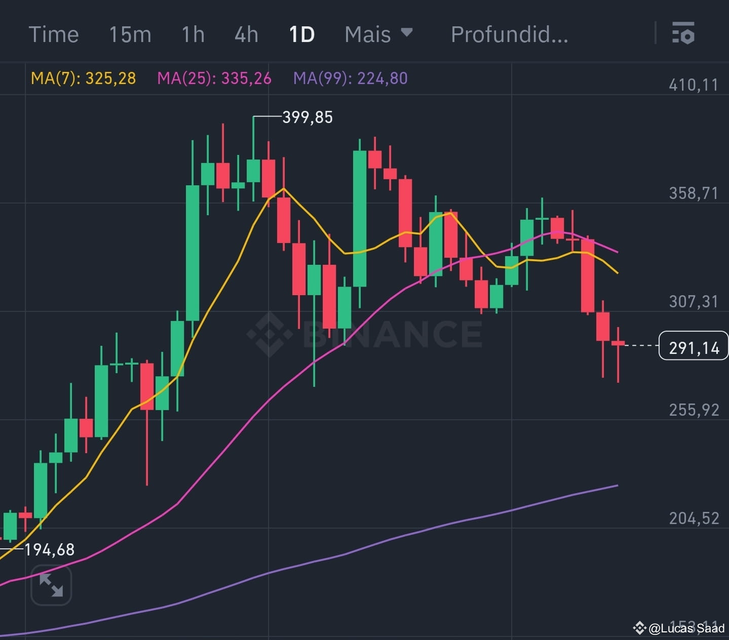
Task: Open the Profundid... depth view
Action: coord(509,33)
